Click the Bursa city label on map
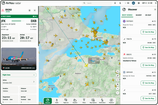 pos(102,60)
